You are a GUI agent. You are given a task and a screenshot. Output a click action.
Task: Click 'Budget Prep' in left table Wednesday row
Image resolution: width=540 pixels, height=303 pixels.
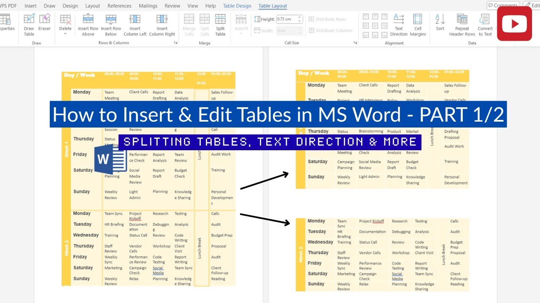(x=222, y=236)
